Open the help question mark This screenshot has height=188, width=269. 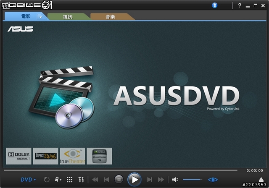tap(240, 5)
